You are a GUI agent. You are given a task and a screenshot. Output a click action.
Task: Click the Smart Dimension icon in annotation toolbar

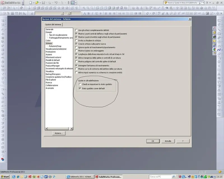pyautogui.click(x=147, y=13)
